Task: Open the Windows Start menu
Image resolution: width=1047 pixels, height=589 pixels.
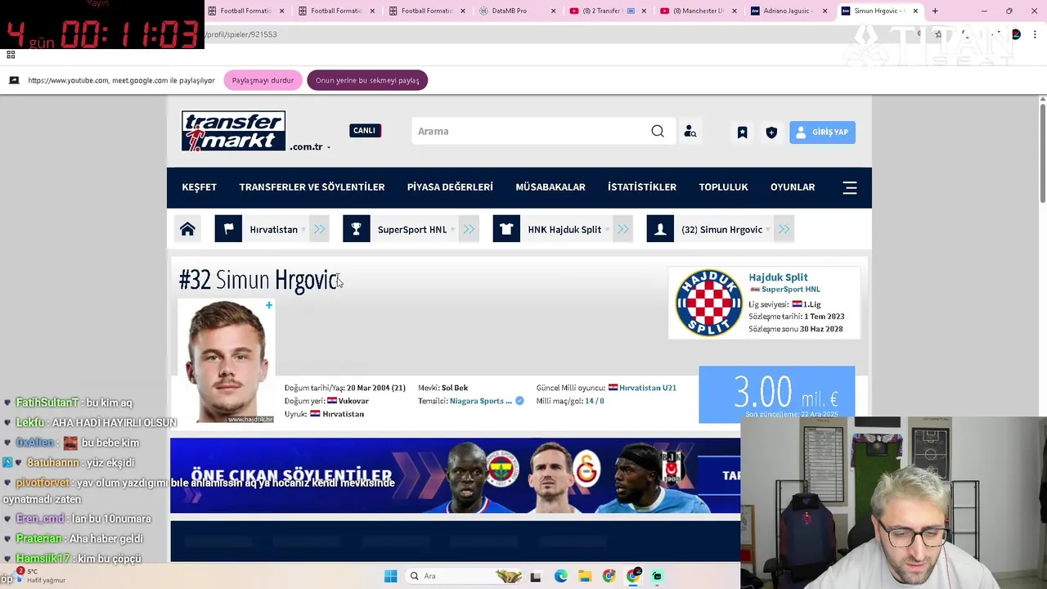Action: coord(390,576)
